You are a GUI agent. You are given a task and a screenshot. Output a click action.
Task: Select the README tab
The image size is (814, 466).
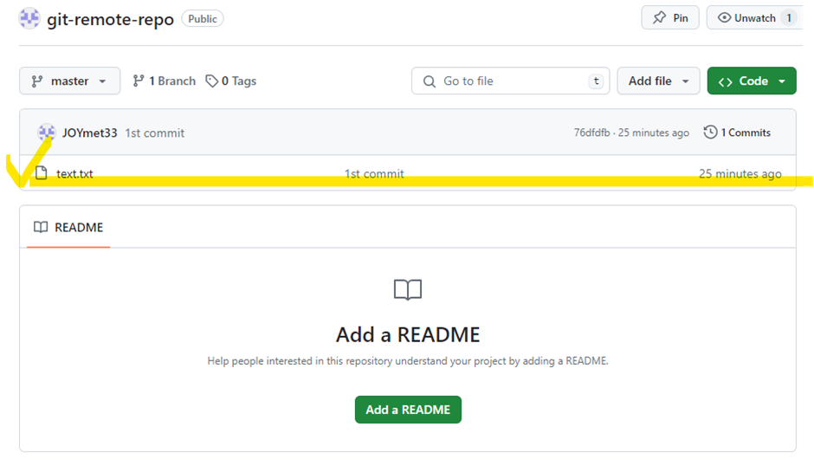(68, 227)
